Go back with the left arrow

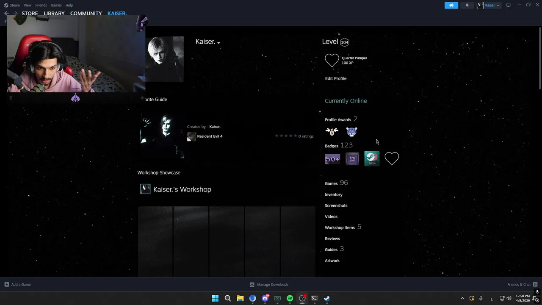pos(6,13)
